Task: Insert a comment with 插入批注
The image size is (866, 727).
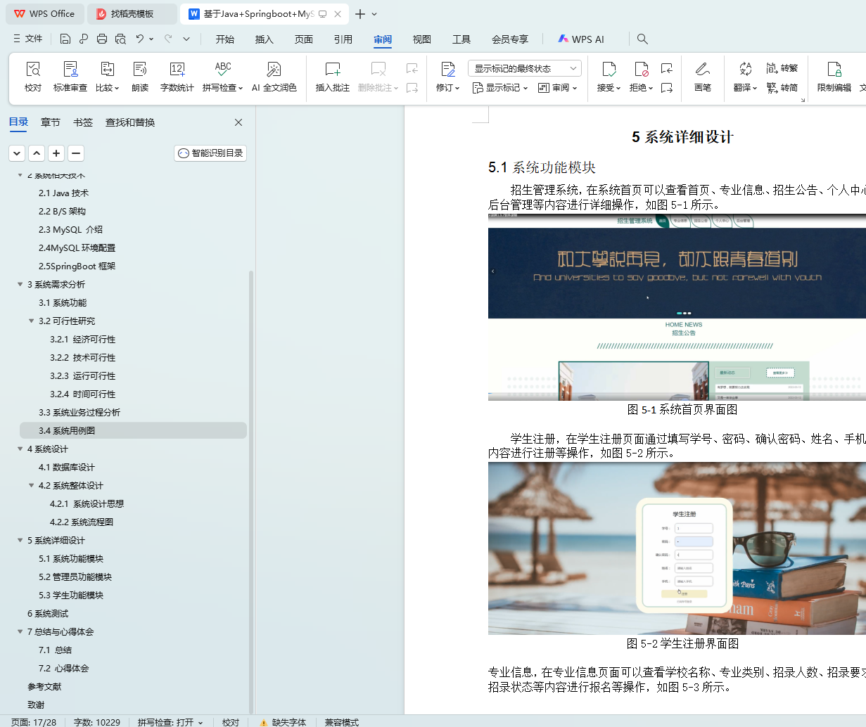Action: (333, 77)
